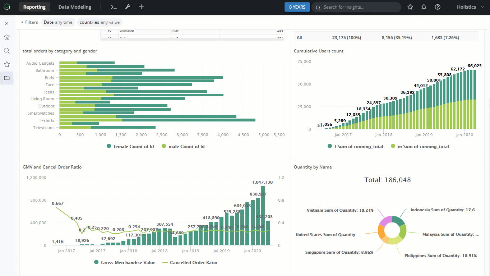Click the 1,047,130 GMV data label
Image resolution: width=490 pixels, height=276 pixels.
point(262,182)
